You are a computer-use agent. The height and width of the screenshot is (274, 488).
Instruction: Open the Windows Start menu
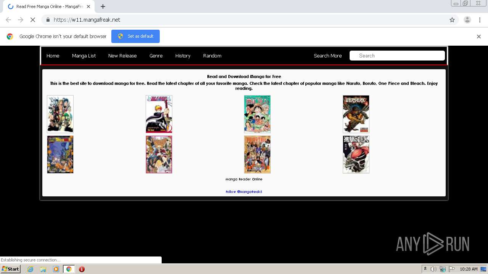(x=11, y=269)
